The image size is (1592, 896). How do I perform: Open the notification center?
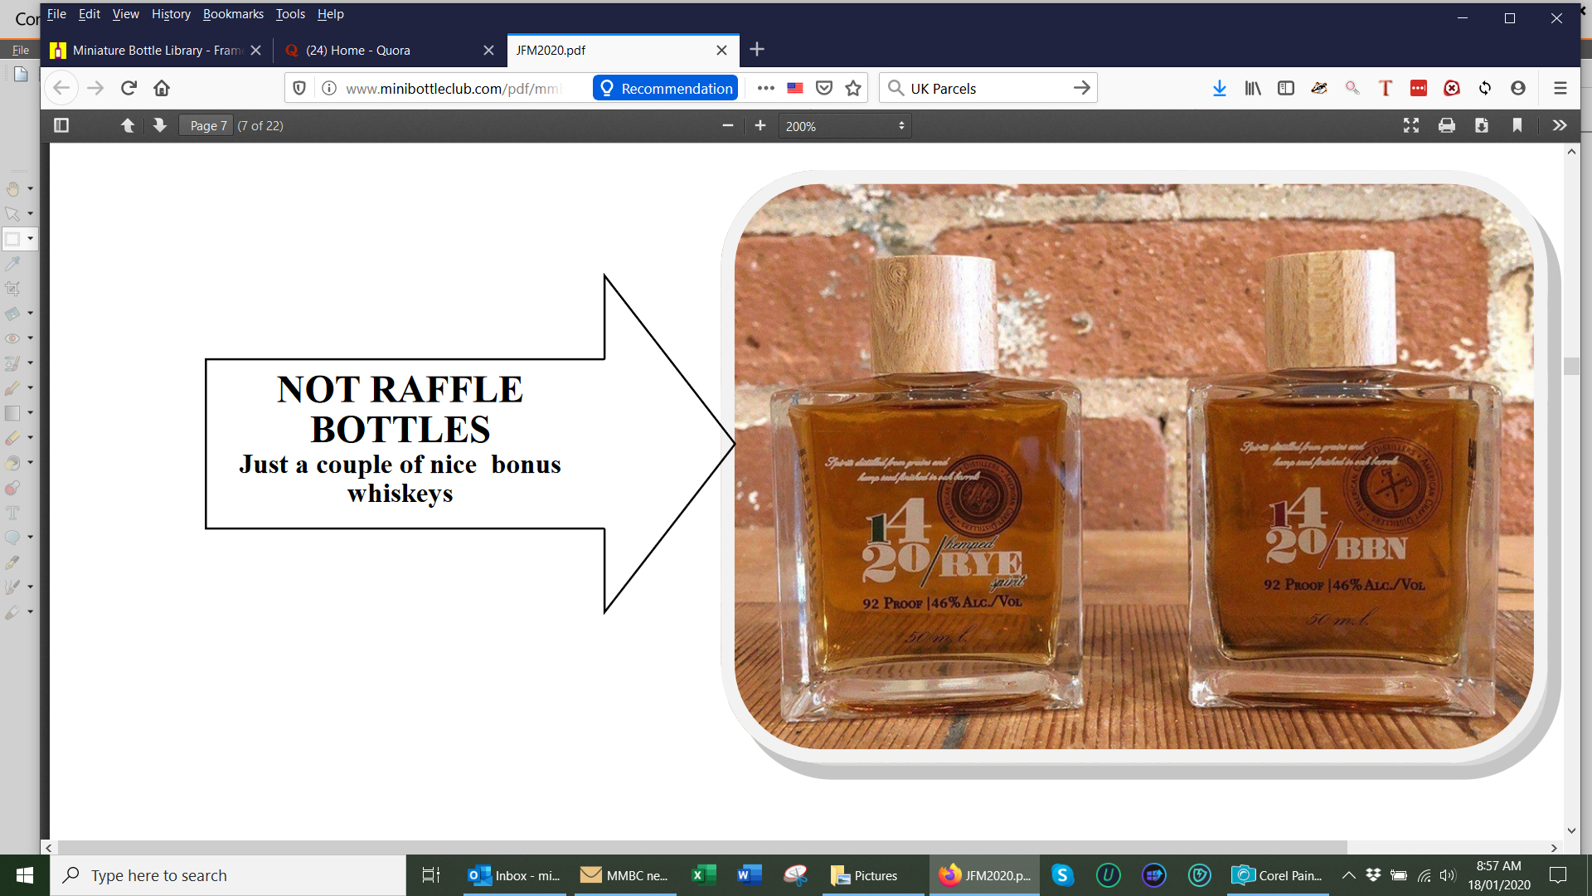tap(1558, 875)
